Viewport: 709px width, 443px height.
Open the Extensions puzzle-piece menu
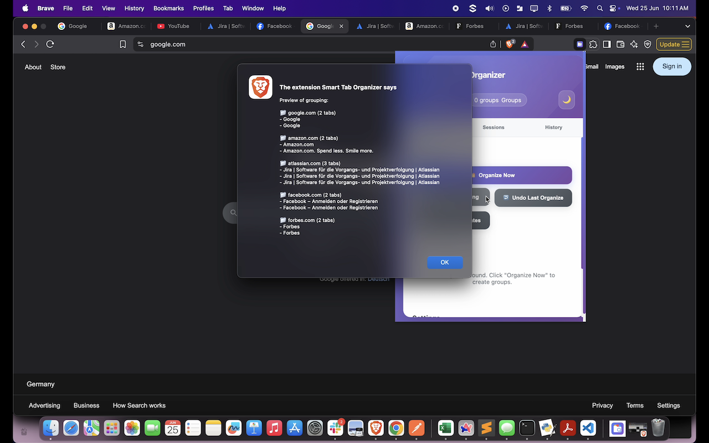[593, 44]
